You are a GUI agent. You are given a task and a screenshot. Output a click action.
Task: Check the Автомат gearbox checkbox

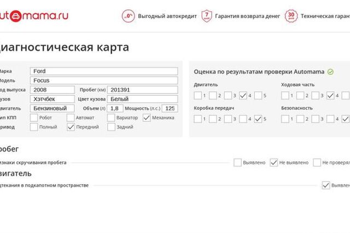(x=71, y=118)
